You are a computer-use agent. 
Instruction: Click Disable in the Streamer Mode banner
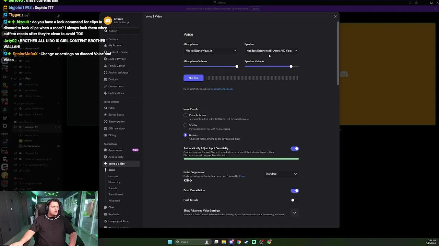pos(256,9)
